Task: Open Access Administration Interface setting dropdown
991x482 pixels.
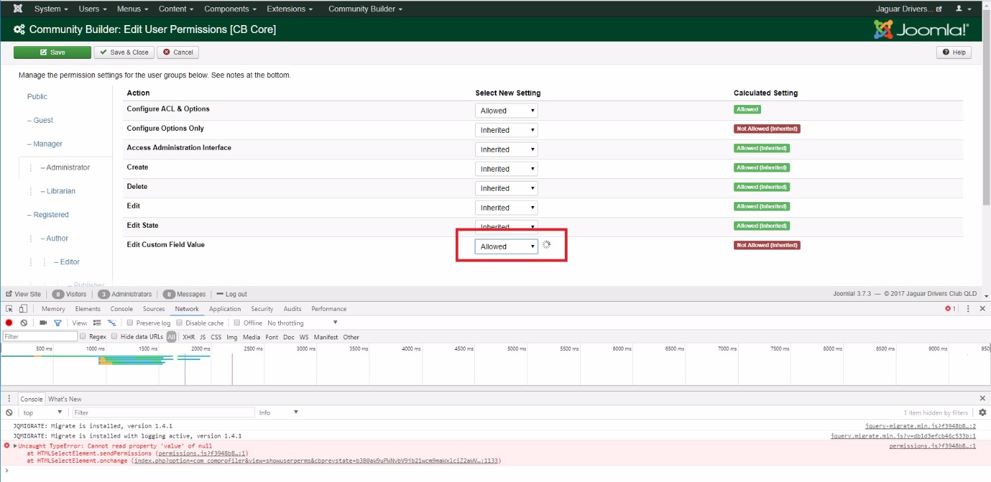Action: (506, 149)
